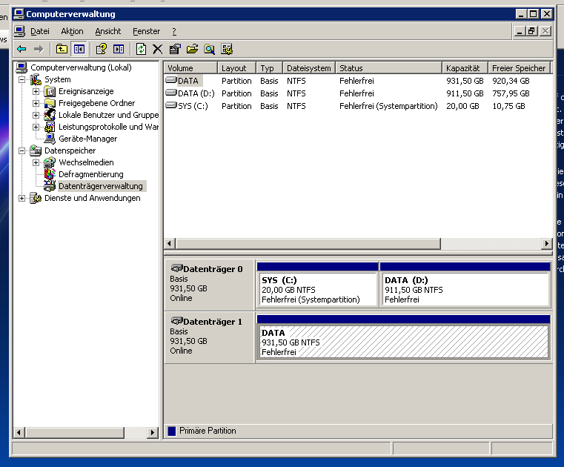Click the Typ column header
This screenshot has height=467, width=564.
[270, 68]
